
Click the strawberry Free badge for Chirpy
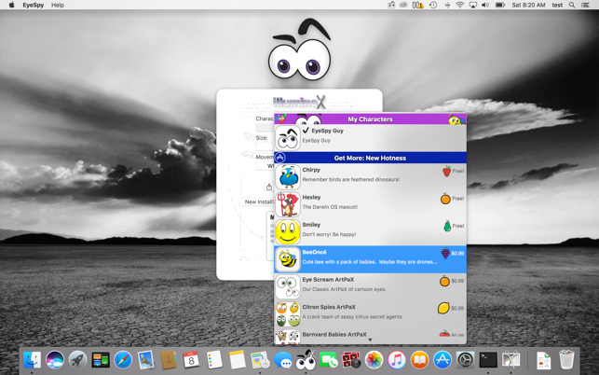coord(453,171)
